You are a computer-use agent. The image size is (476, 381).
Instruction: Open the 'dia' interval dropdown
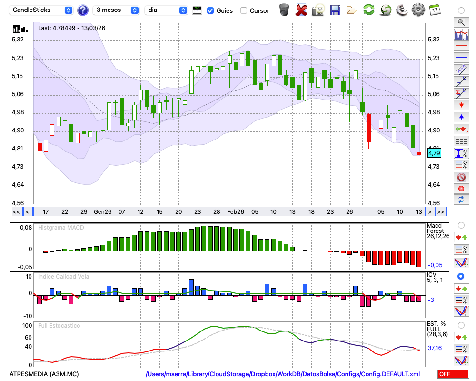[166, 10]
